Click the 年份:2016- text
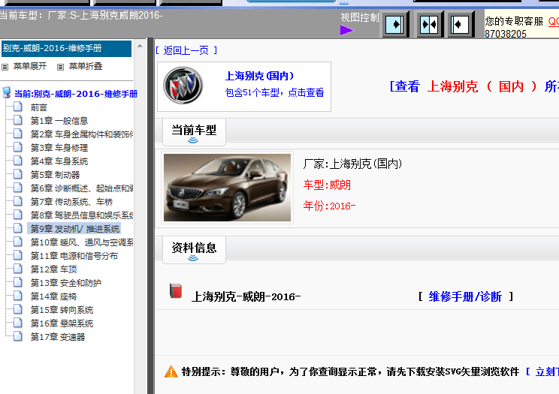The image size is (559, 394). pyautogui.click(x=329, y=206)
